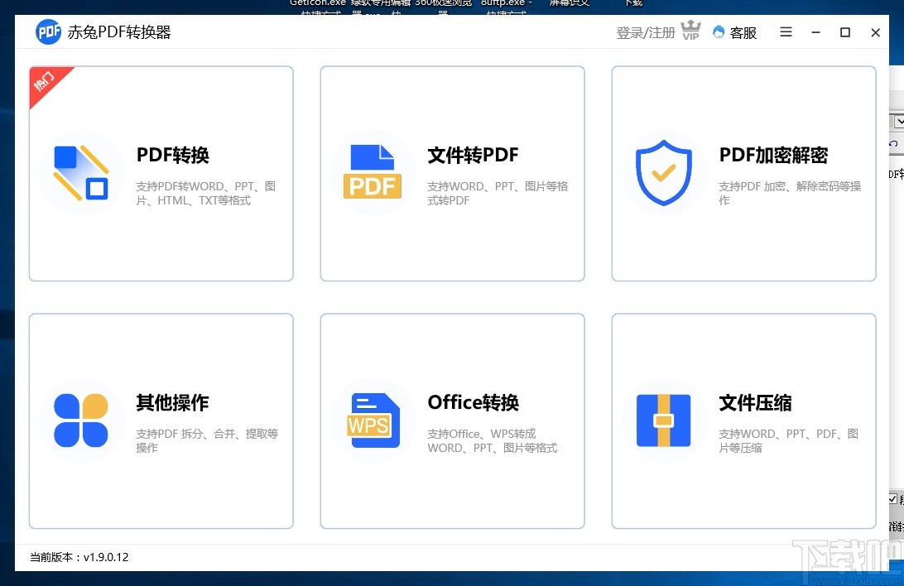Click the 8uttp.exe desktop shortcut
This screenshot has height=586, width=904.
pos(505,5)
